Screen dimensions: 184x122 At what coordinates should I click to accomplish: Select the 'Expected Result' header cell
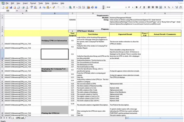[125, 34]
